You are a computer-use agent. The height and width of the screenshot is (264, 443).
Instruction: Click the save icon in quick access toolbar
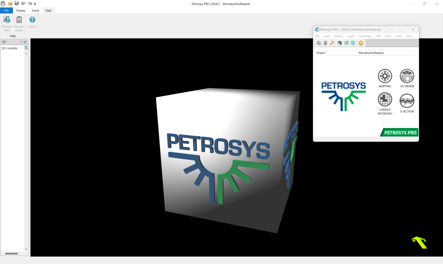click(17, 4)
